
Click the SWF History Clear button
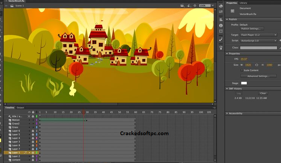pyautogui.click(x=263, y=93)
